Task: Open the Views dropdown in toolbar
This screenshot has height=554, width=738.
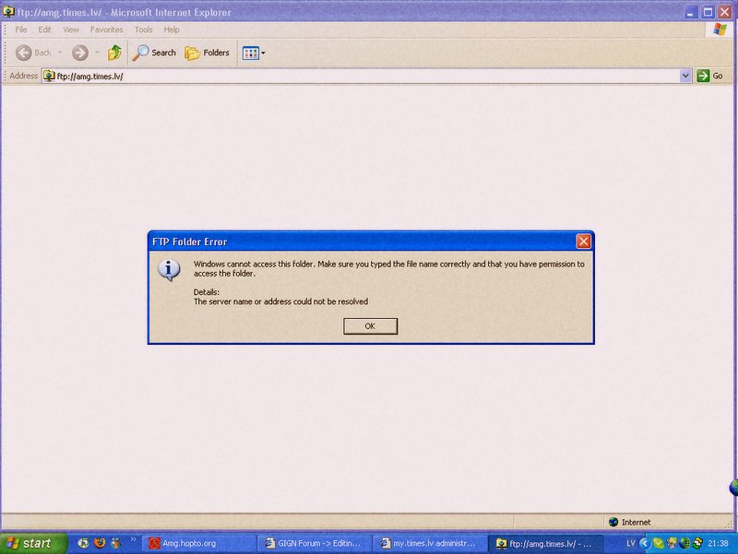Action: (254, 53)
